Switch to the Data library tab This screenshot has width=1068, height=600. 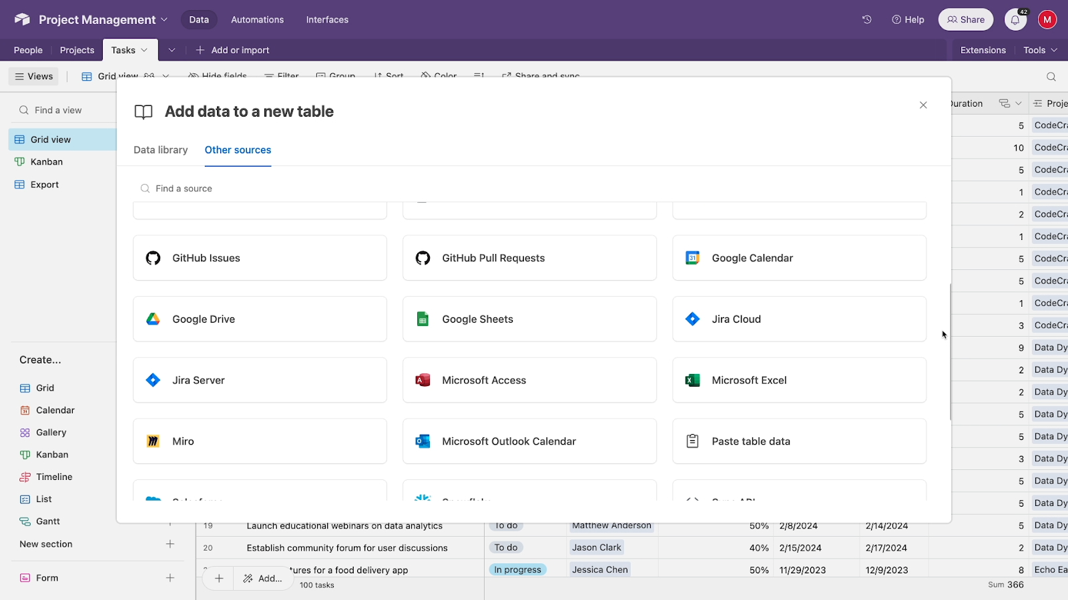coord(160,150)
